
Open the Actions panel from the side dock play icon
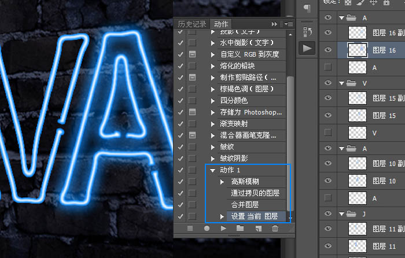pos(307,48)
